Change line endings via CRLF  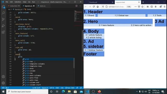click(x=57, y=88)
